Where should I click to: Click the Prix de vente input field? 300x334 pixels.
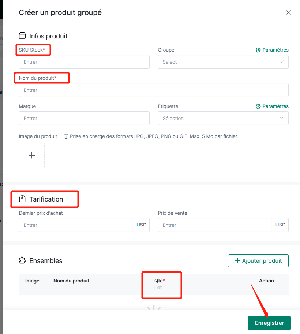click(x=215, y=225)
